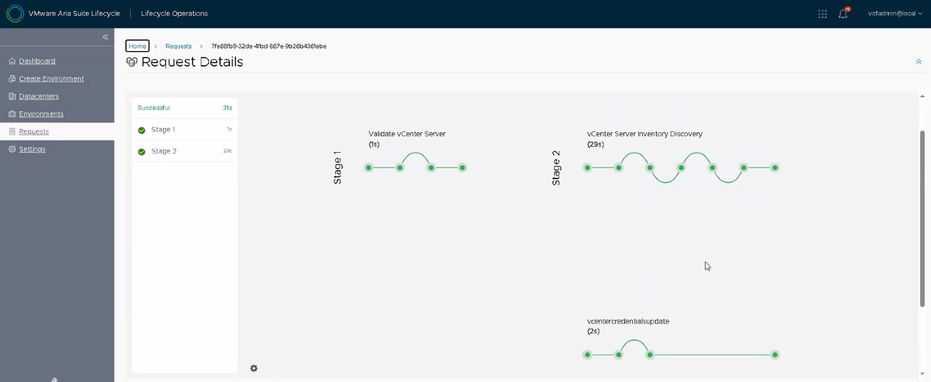
Task: Click the VMware Aria Suite logo icon
Action: [15, 13]
